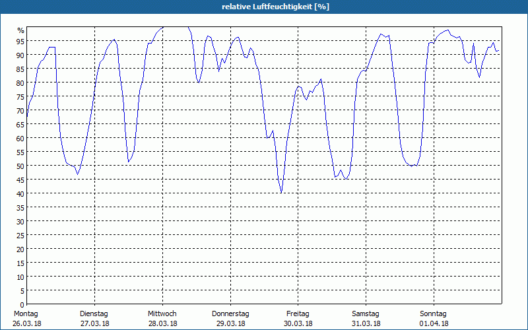Click the 31.03.18 date label

[366, 323]
